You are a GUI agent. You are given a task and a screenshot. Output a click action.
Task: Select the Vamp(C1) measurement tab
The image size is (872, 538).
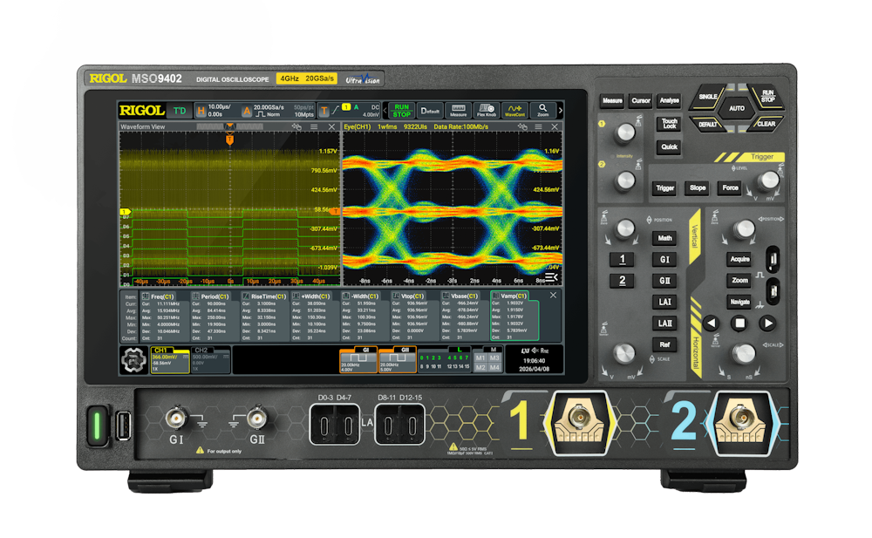point(509,296)
